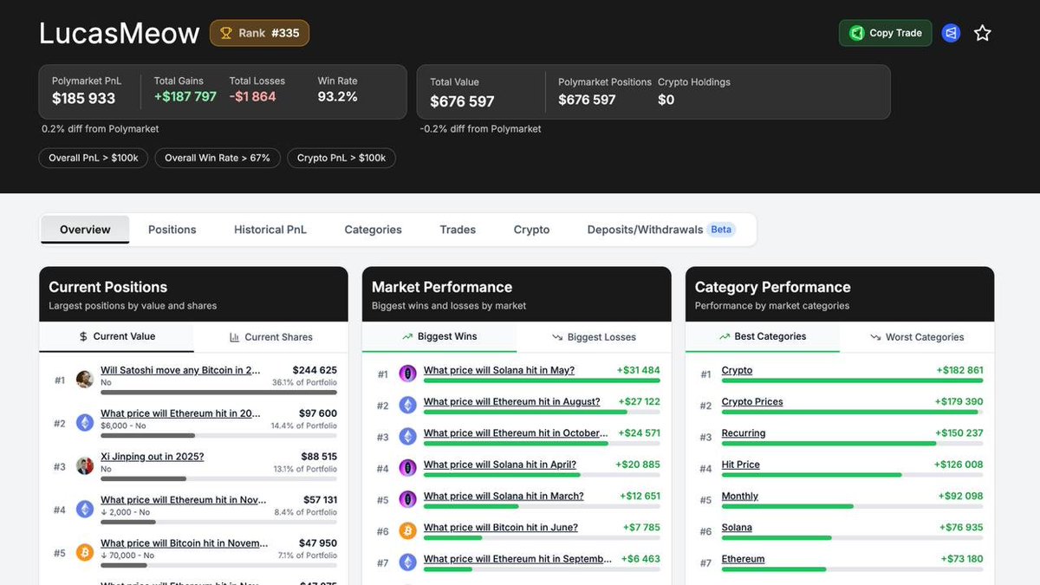1040x585 pixels.
Task: Click Total Gains +$187 797 value
Action: point(185,97)
